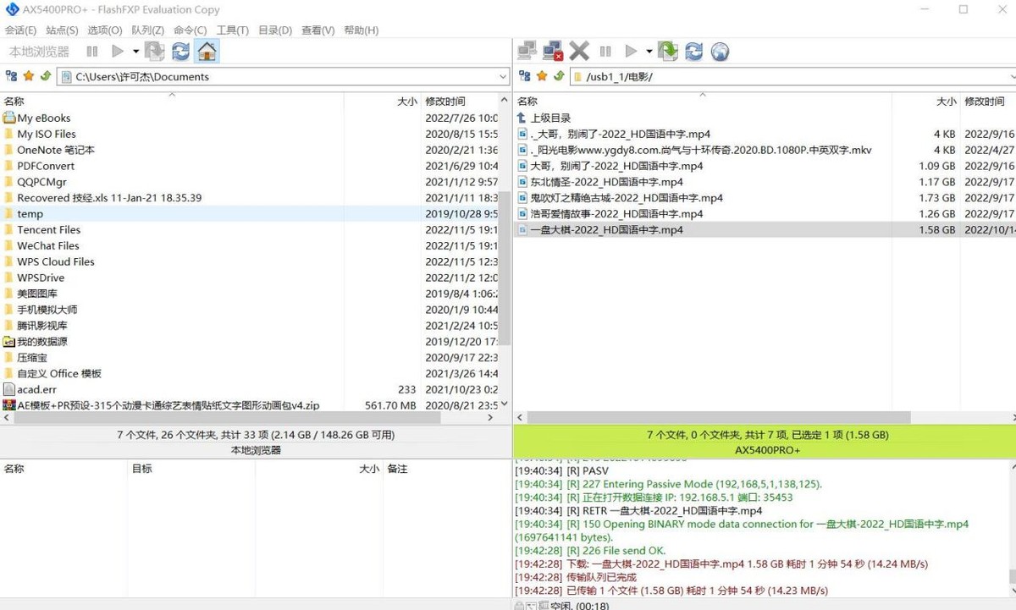
Task: Expand the remote path combo box
Action: pyautogui.click(x=1011, y=76)
